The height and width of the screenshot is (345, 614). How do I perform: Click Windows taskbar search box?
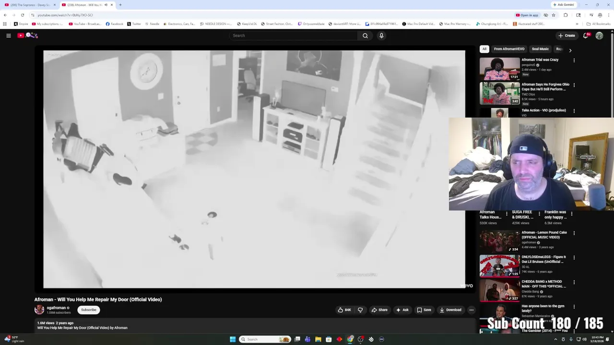click(266, 339)
